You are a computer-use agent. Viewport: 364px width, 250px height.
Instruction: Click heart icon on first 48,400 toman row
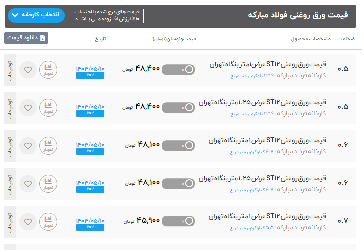(x=28, y=70)
